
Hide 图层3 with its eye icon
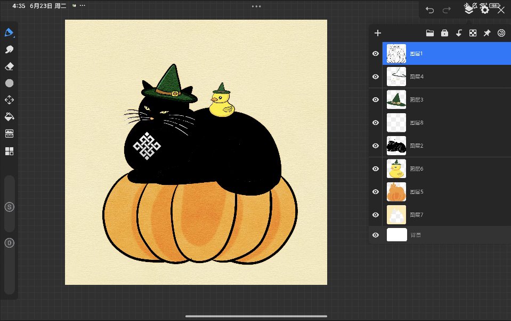(x=376, y=100)
